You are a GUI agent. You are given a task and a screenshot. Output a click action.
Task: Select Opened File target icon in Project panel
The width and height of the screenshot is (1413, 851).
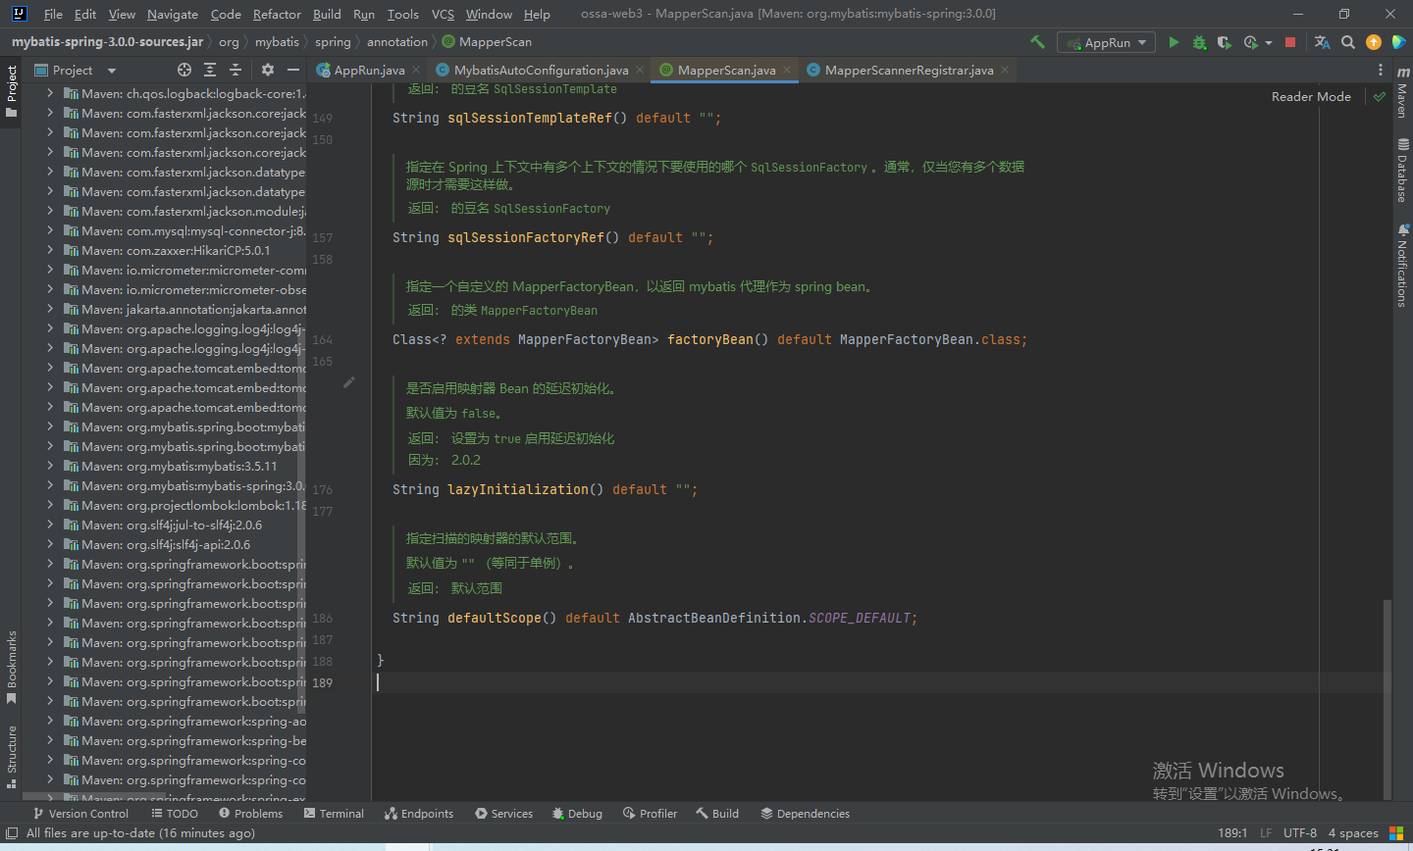point(184,70)
